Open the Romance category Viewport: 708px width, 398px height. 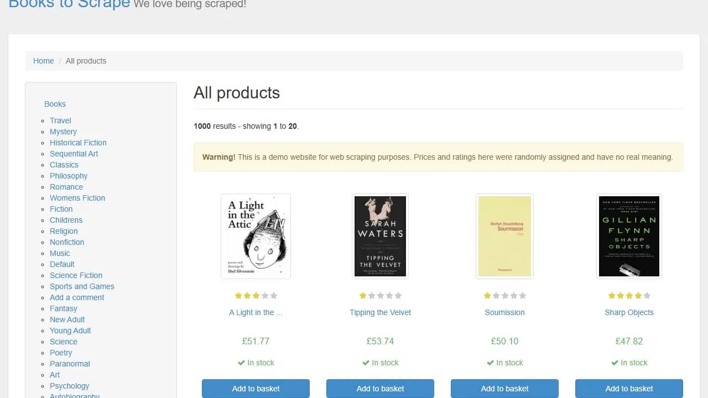pyautogui.click(x=66, y=187)
